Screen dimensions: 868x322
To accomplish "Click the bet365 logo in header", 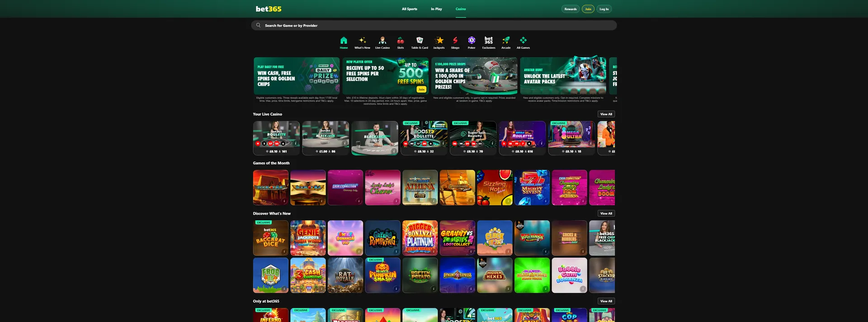I will click(269, 9).
